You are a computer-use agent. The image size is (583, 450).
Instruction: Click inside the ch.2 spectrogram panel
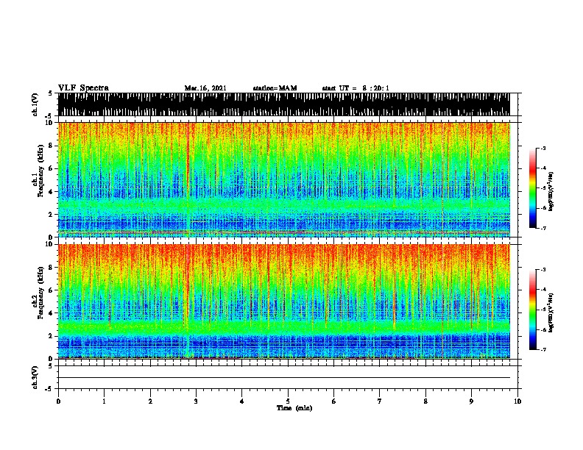[x=284, y=301]
